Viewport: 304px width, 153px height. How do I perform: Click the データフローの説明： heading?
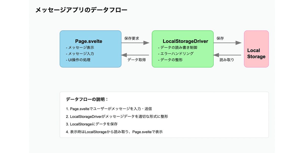click(x=87, y=99)
